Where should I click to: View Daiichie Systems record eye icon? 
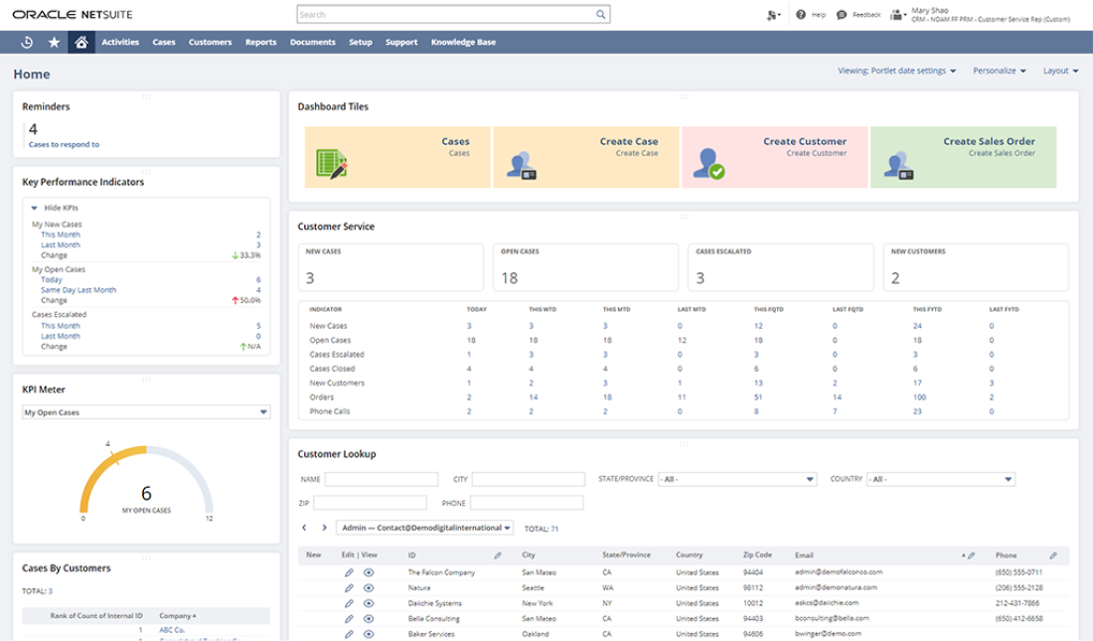click(369, 603)
